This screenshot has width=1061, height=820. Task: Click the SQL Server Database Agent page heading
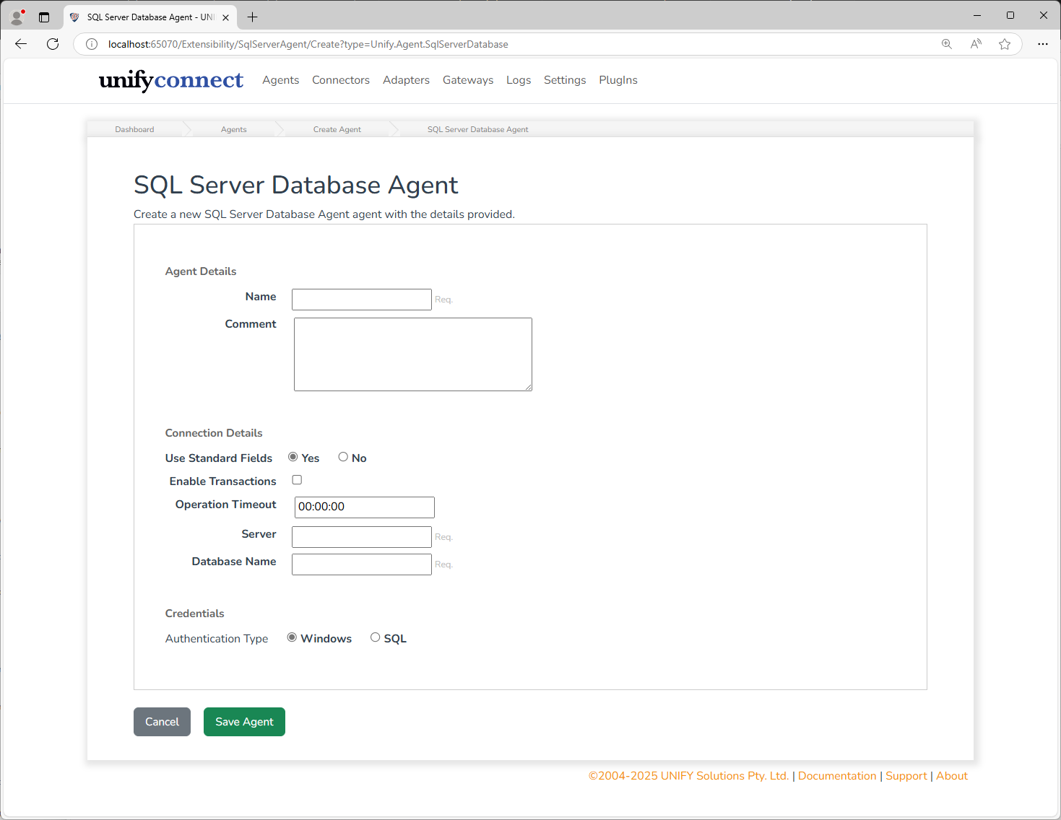click(x=296, y=186)
